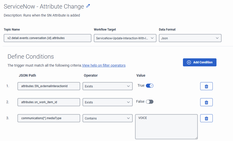Image resolution: width=233 pixels, height=141 pixels.
Task: Focus the attributes.sn_work_item_id path field
Action: (49, 102)
